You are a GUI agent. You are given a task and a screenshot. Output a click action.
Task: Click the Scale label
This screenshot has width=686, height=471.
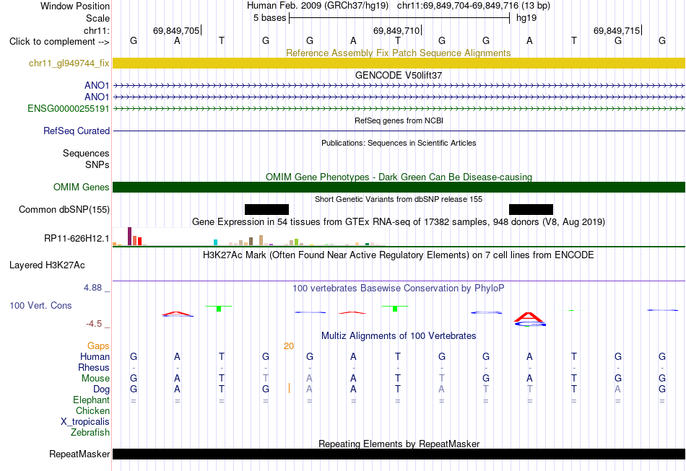(x=97, y=18)
